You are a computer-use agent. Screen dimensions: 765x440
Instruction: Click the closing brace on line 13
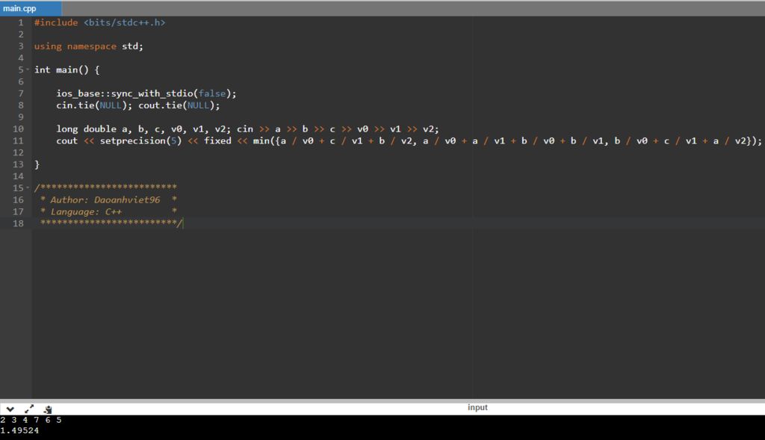37,164
